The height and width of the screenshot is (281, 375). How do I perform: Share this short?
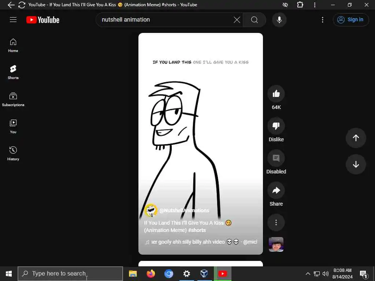pos(276,190)
